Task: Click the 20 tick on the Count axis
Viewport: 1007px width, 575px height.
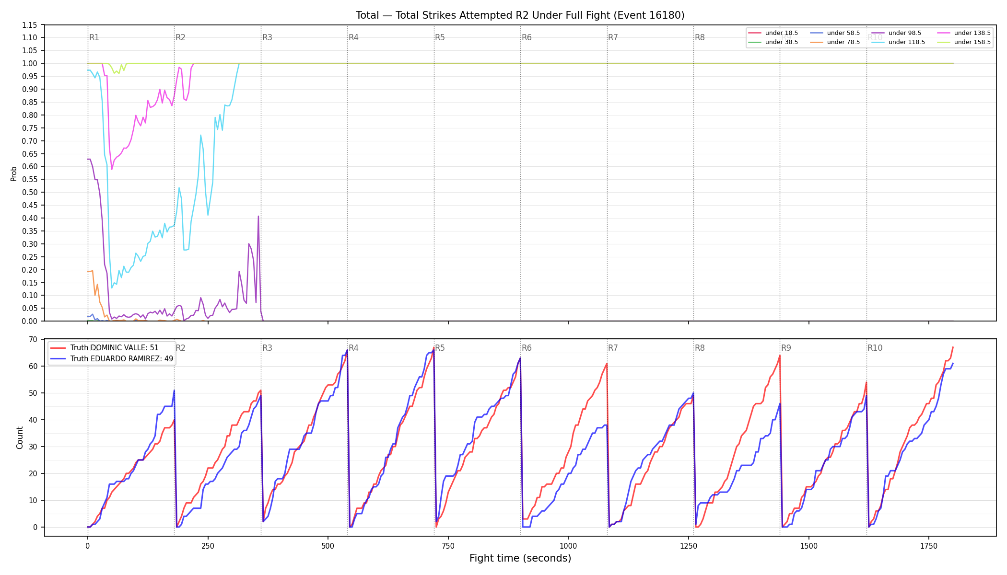Action: [33, 474]
